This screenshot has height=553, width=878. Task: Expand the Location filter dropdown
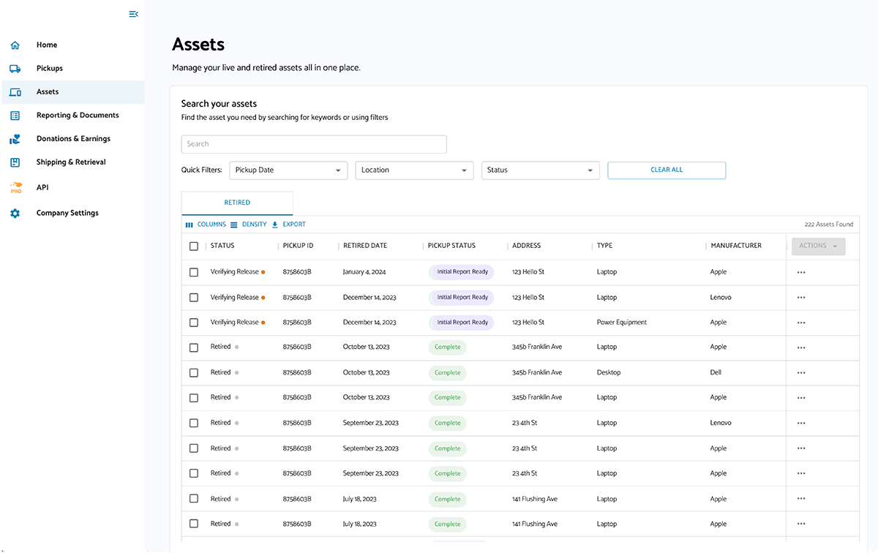[413, 170]
